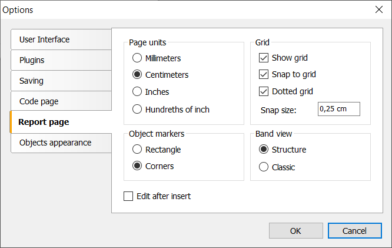Confirm settings with OK button

click(x=295, y=231)
